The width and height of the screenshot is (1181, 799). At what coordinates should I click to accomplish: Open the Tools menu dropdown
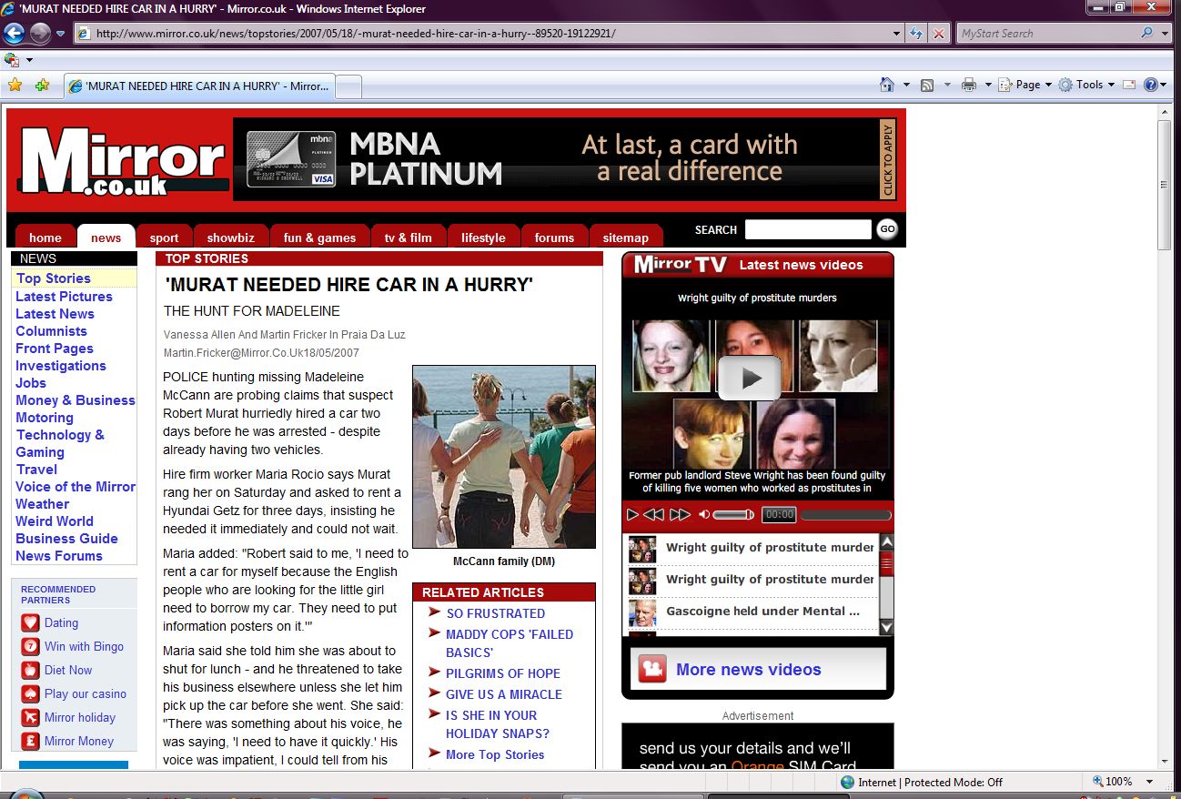pyautogui.click(x=1087, y=85)
